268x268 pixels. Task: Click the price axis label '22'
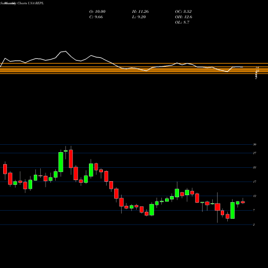pos(255,167)
